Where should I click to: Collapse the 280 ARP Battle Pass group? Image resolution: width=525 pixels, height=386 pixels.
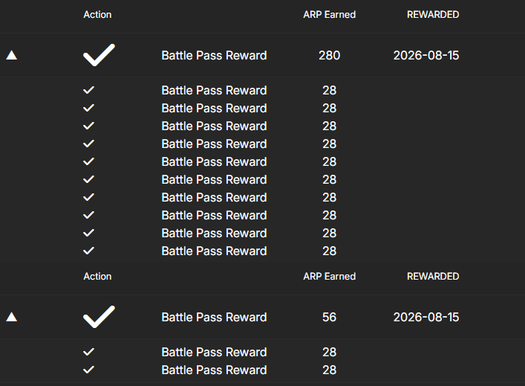tap(11, 55)
